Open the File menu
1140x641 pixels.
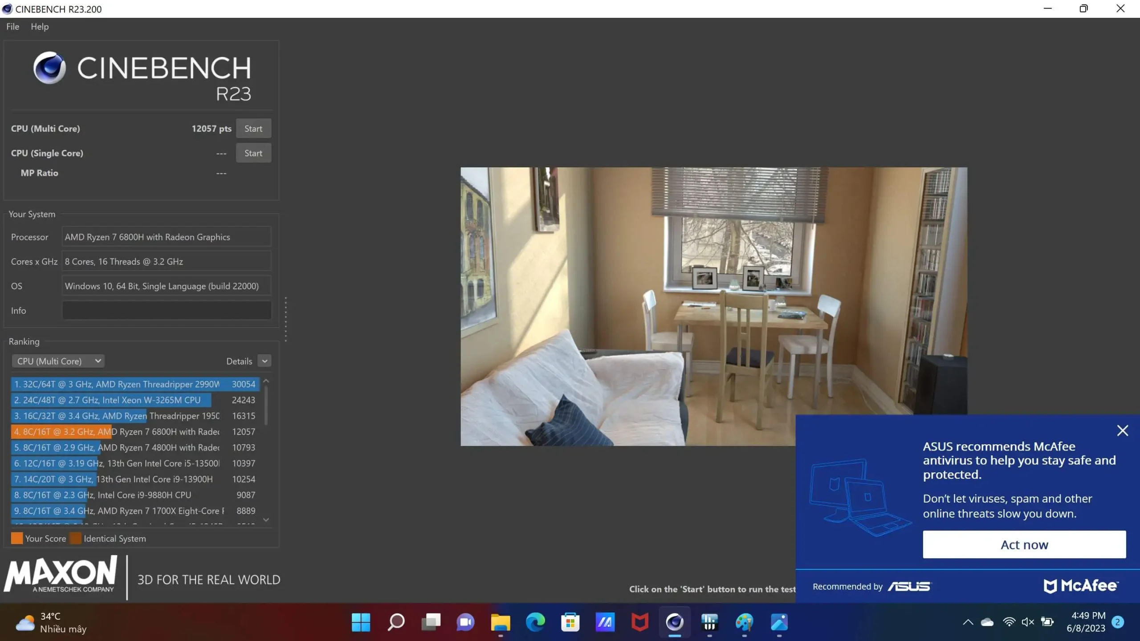point(12,27)
